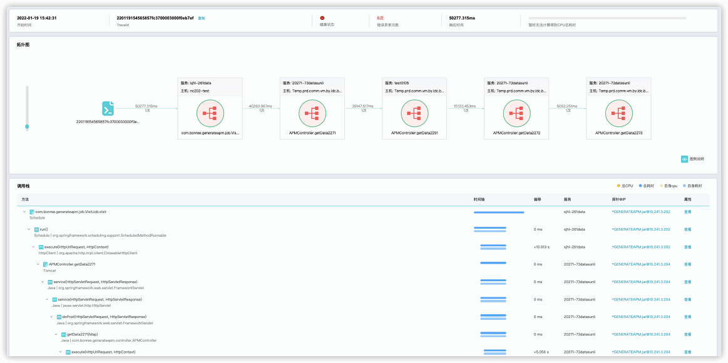
Task: Click the 图例说明 legend icon
Action: click(684, 159)
